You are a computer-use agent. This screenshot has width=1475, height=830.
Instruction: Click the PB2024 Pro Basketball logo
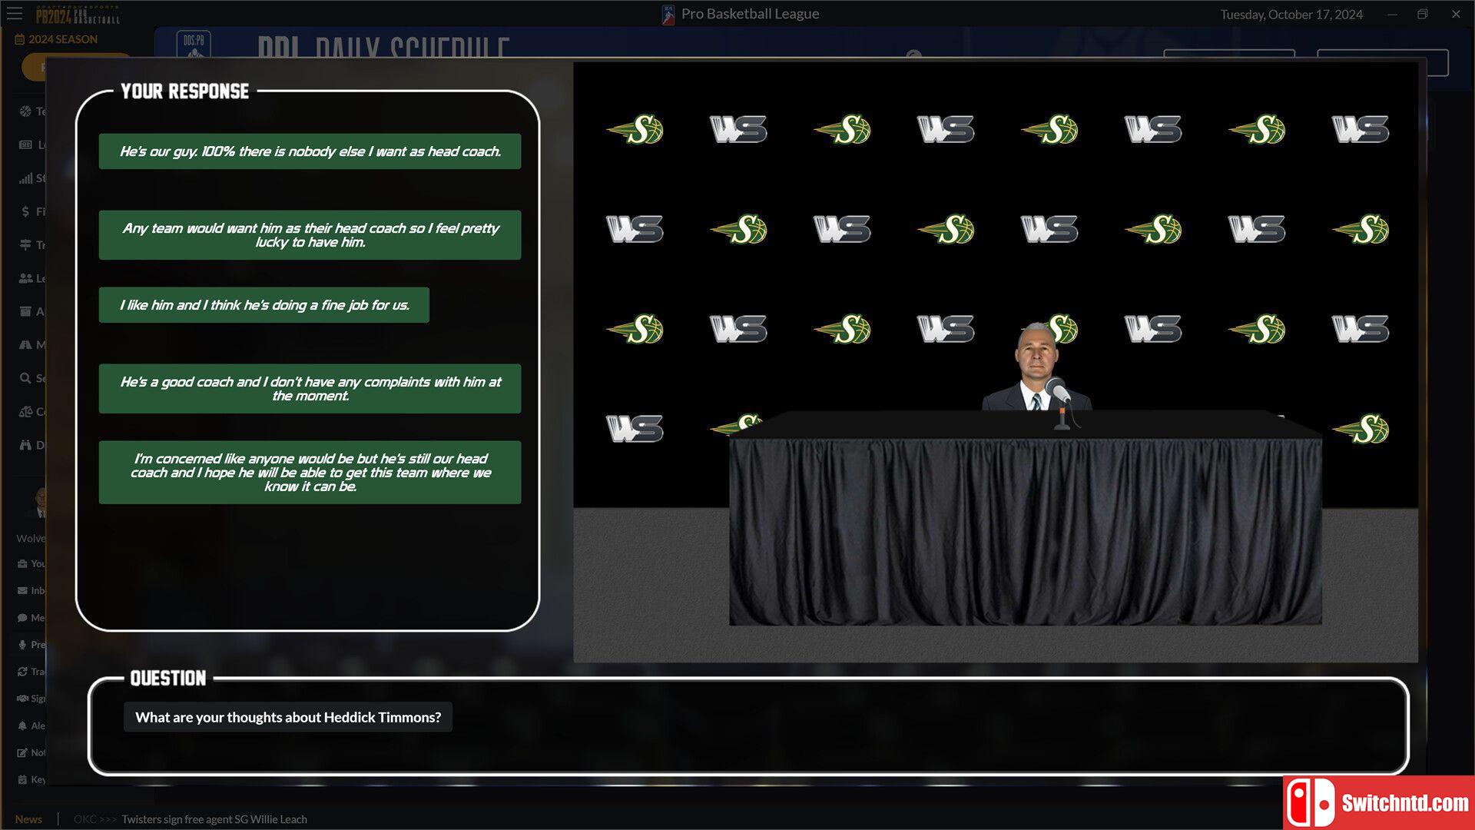click(x=78, y=15)
